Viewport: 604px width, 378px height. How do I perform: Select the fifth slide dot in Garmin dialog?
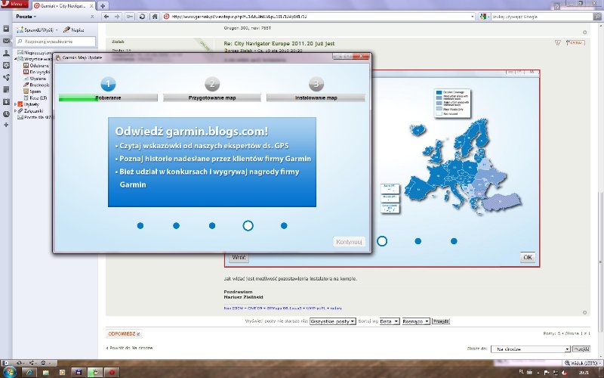click(284, 225)
